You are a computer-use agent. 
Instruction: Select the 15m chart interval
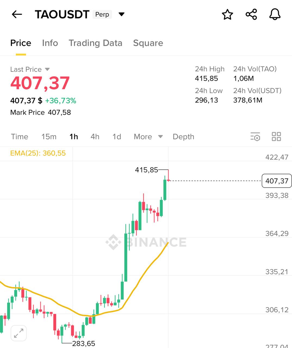[49, 137]
